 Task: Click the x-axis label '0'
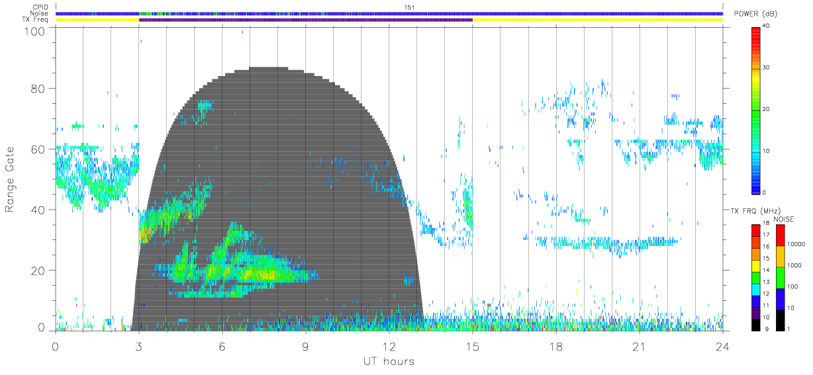55,347
